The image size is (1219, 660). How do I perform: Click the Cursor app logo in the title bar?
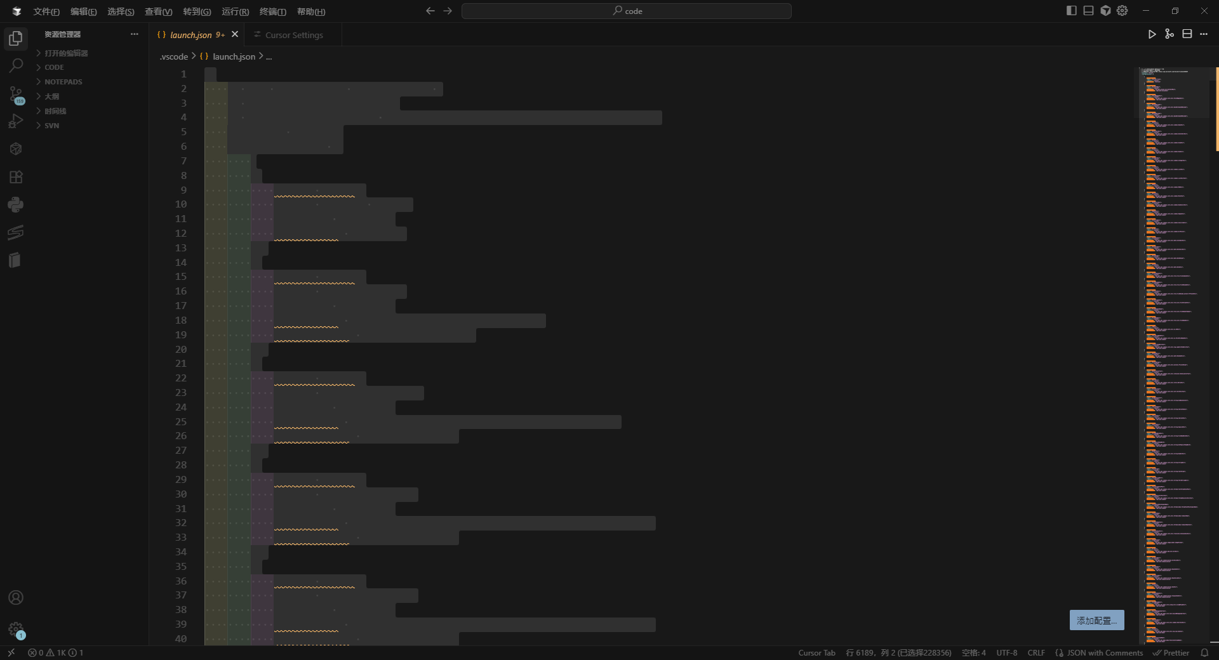pyautogui.click(x=17, y=11)
